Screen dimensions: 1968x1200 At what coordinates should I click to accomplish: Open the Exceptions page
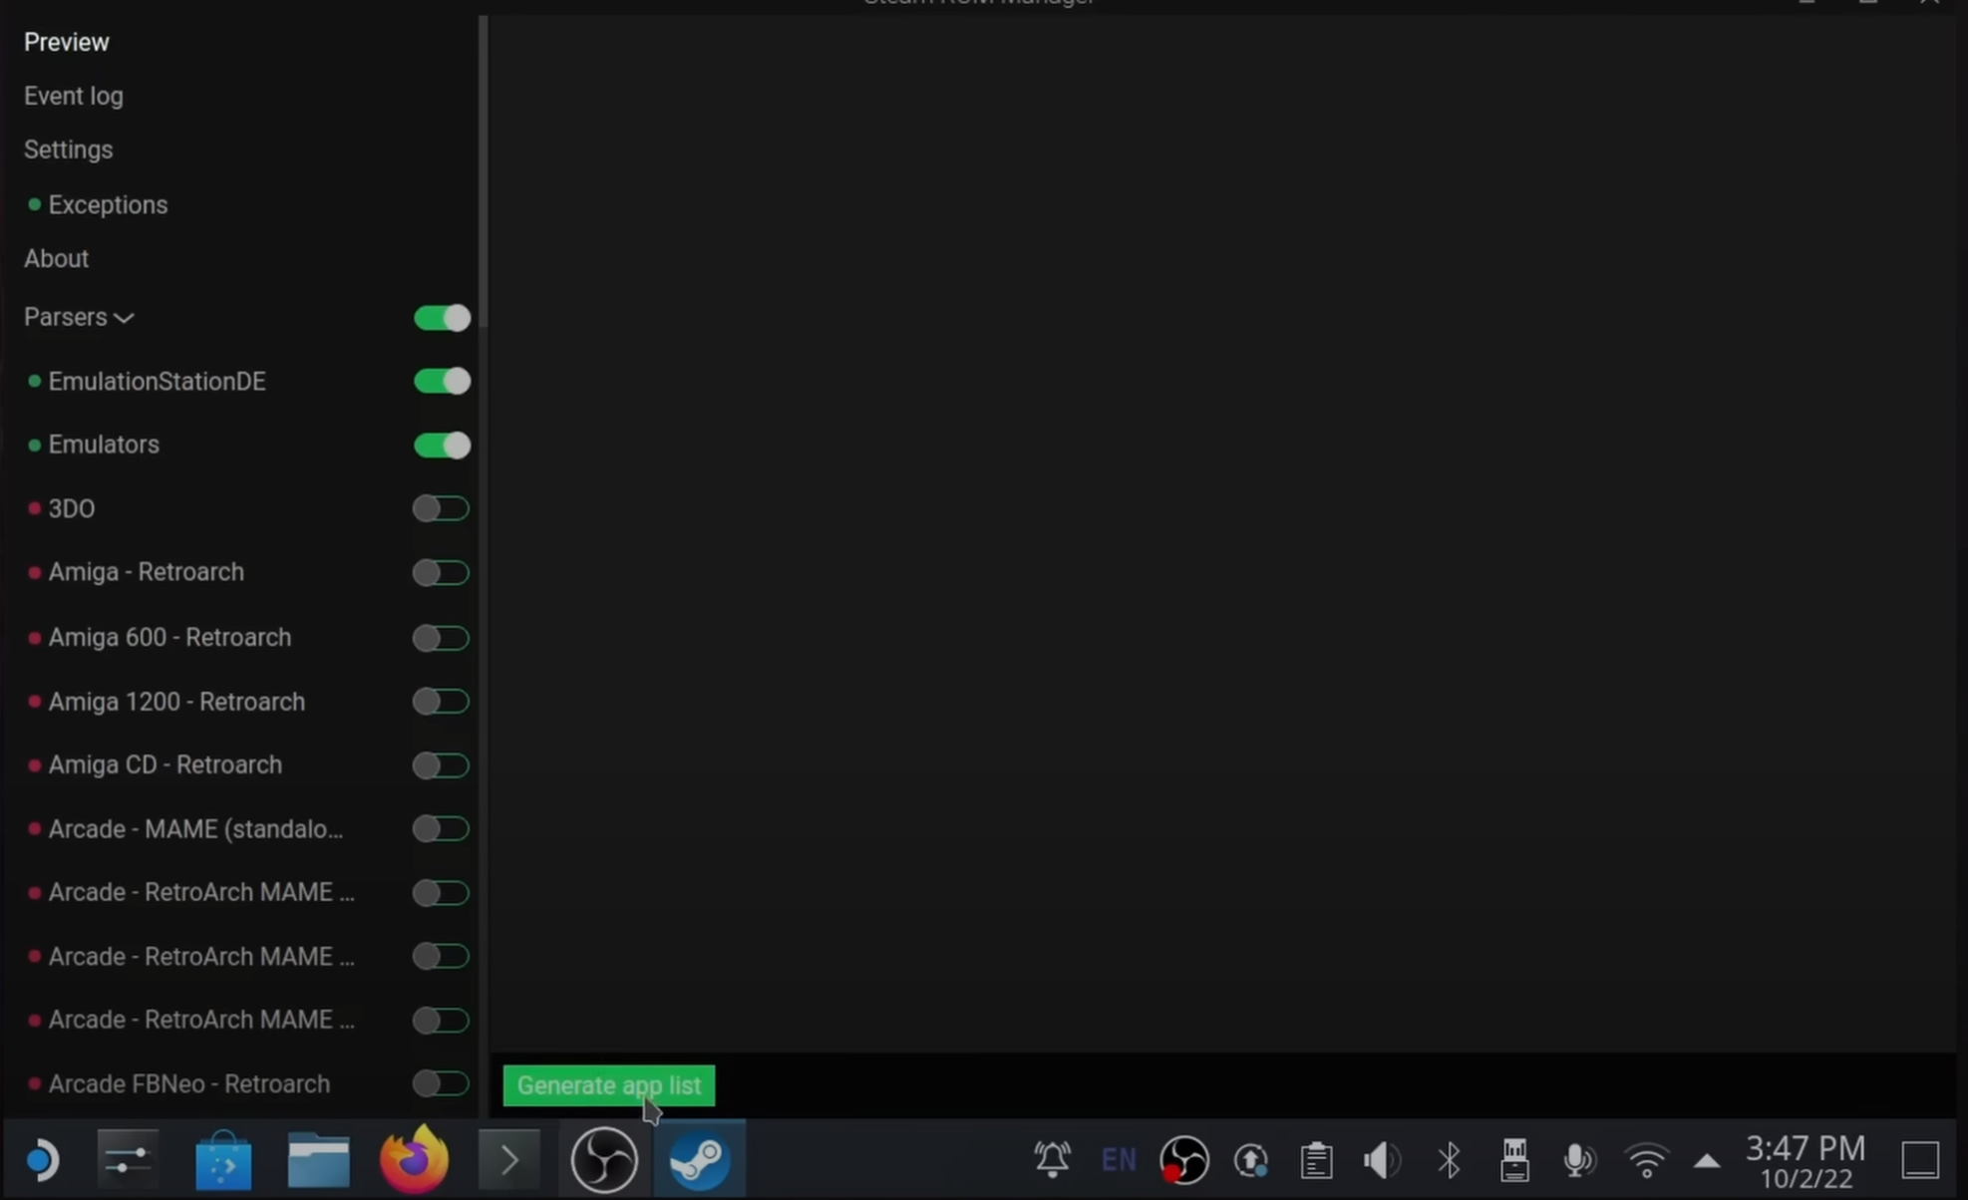108,204
